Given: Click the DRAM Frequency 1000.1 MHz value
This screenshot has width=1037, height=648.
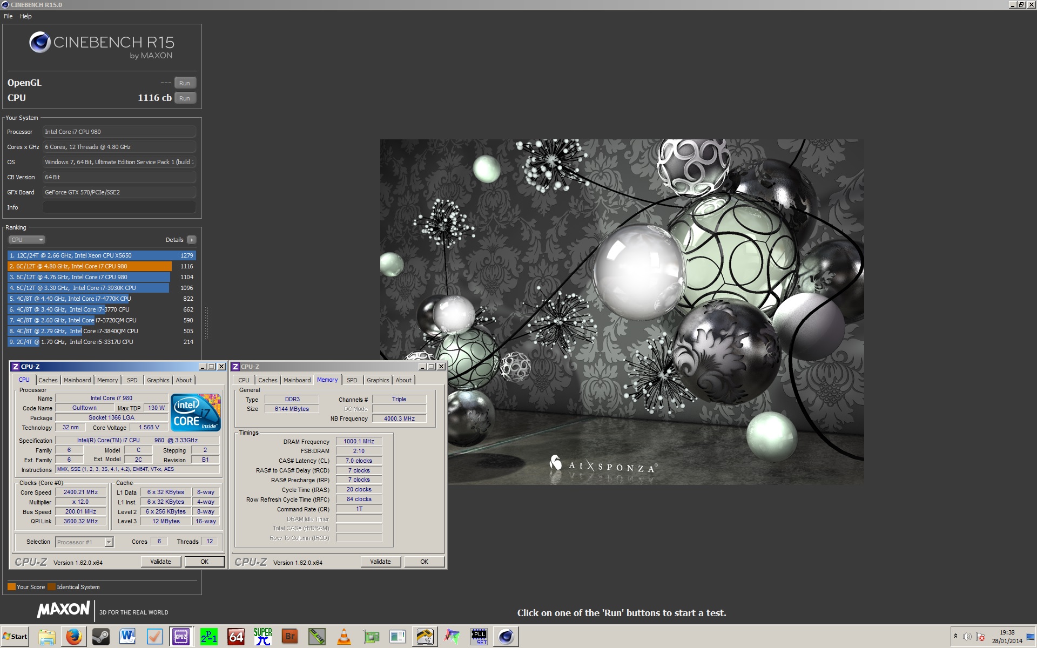Looking at the screenshot, I should (359, 441).
